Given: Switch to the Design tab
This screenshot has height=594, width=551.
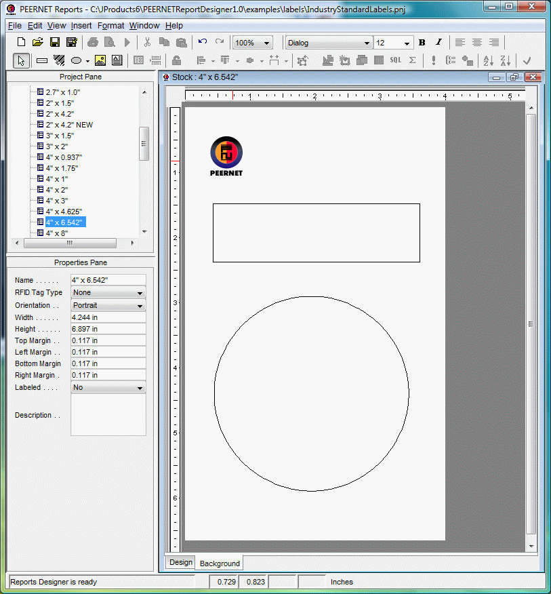Looking at the screenshot, I should click(181, 562).
